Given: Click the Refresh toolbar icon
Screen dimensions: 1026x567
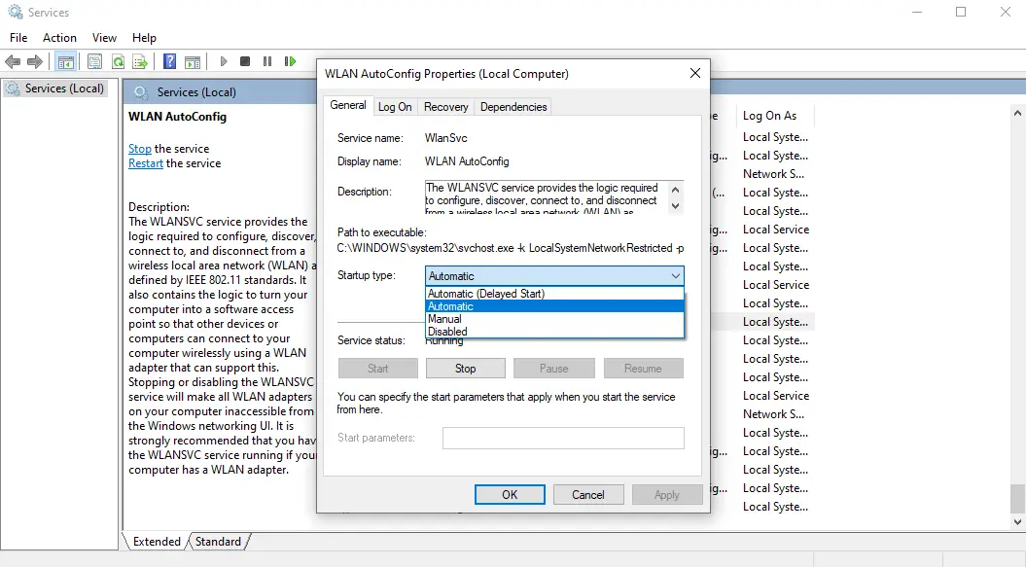Looking at the screenshot, I should [118, 61].
